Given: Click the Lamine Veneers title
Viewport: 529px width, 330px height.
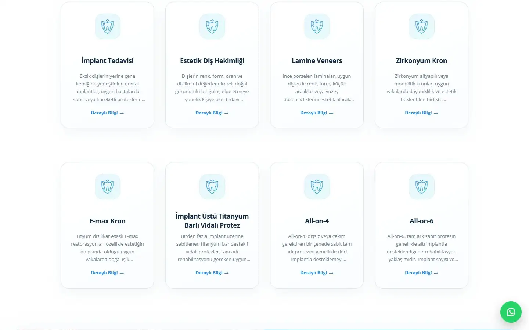Looking at the screenshot, I should [317, 61].
